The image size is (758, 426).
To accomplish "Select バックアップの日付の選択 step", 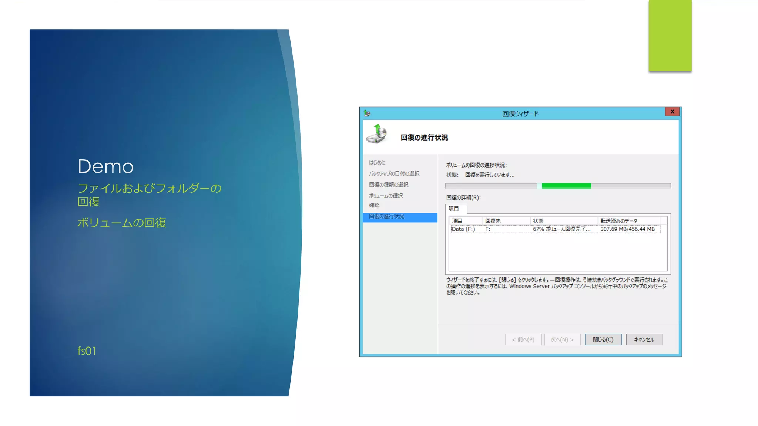I will [x=394, y=173].
